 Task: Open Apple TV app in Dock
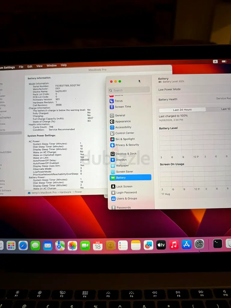pyautogui.click(x=161, y=245)
